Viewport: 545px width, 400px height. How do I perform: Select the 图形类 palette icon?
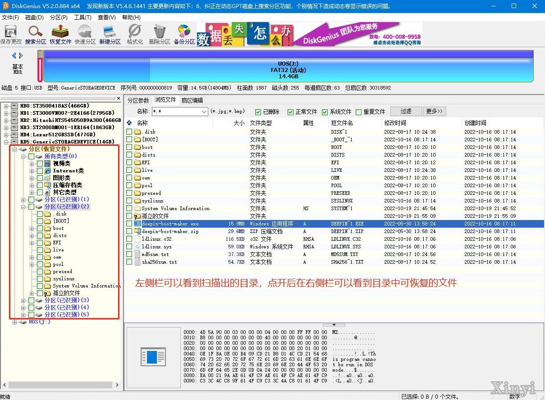point(47,178)
